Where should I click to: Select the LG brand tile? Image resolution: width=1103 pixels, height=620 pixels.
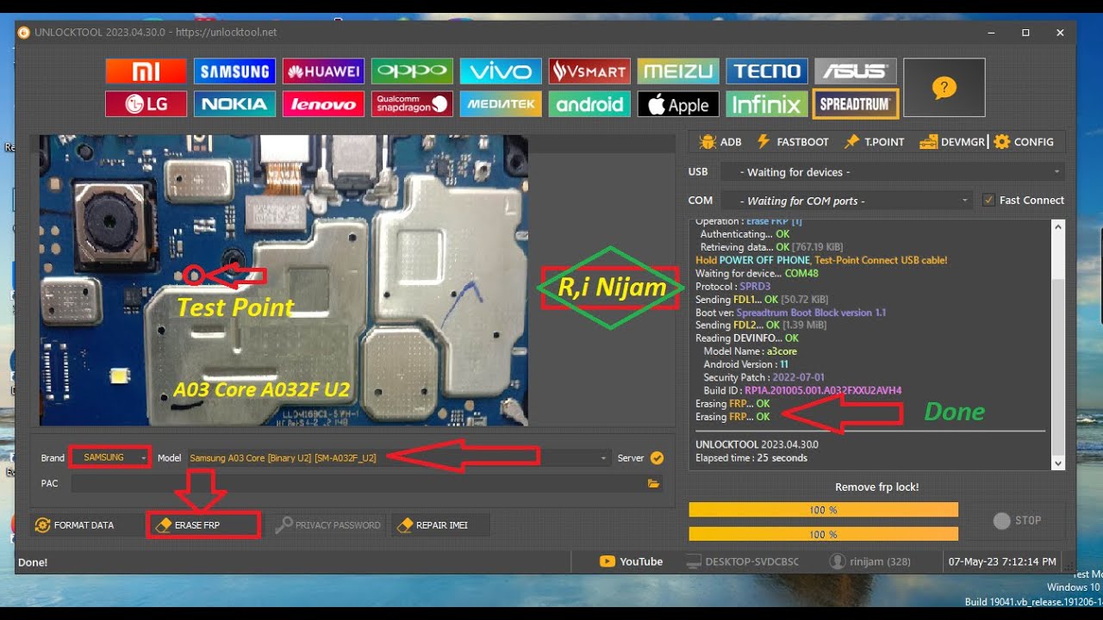pos(146,104)
